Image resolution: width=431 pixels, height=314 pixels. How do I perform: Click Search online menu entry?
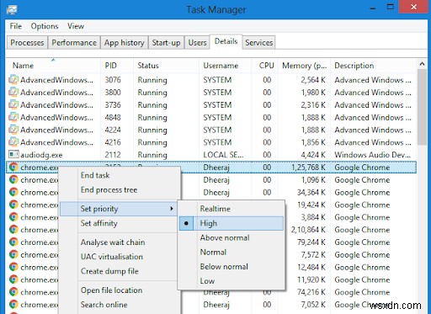point(119,305)
